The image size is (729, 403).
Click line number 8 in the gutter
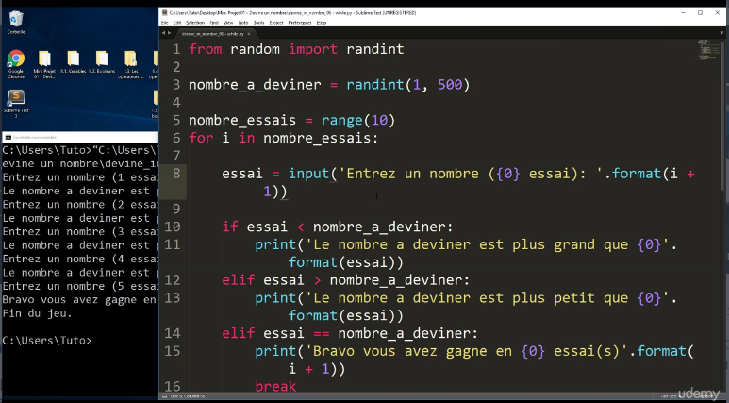pos(174,174)
